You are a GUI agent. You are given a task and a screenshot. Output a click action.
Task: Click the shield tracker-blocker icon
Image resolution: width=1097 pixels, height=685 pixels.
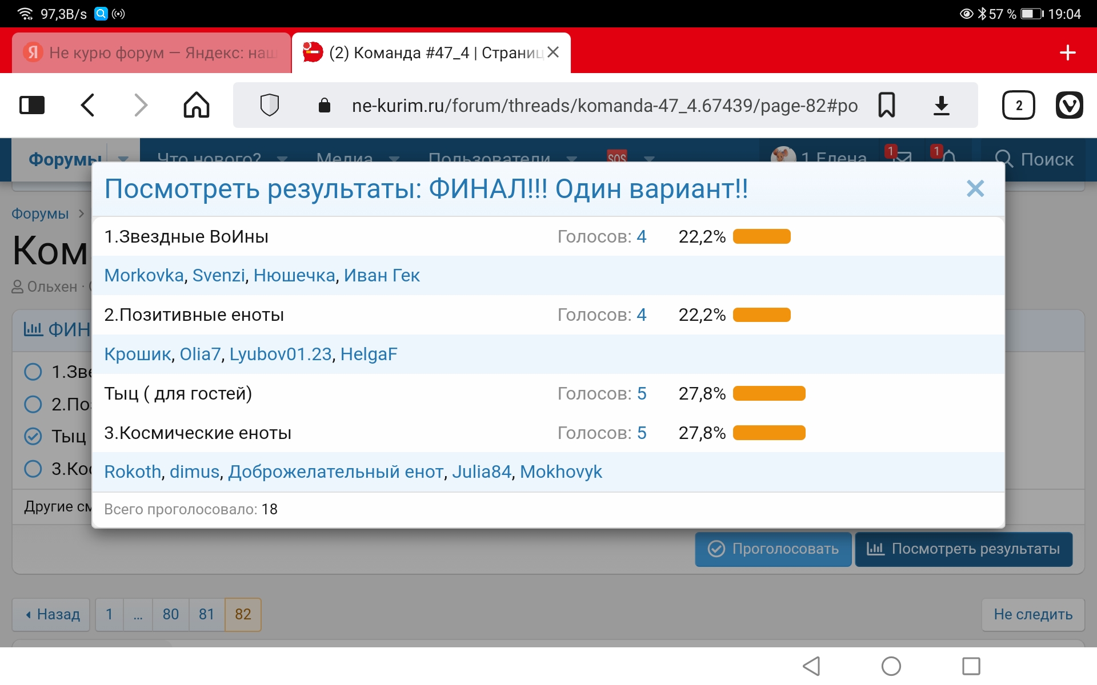click(x=269, y=105)
